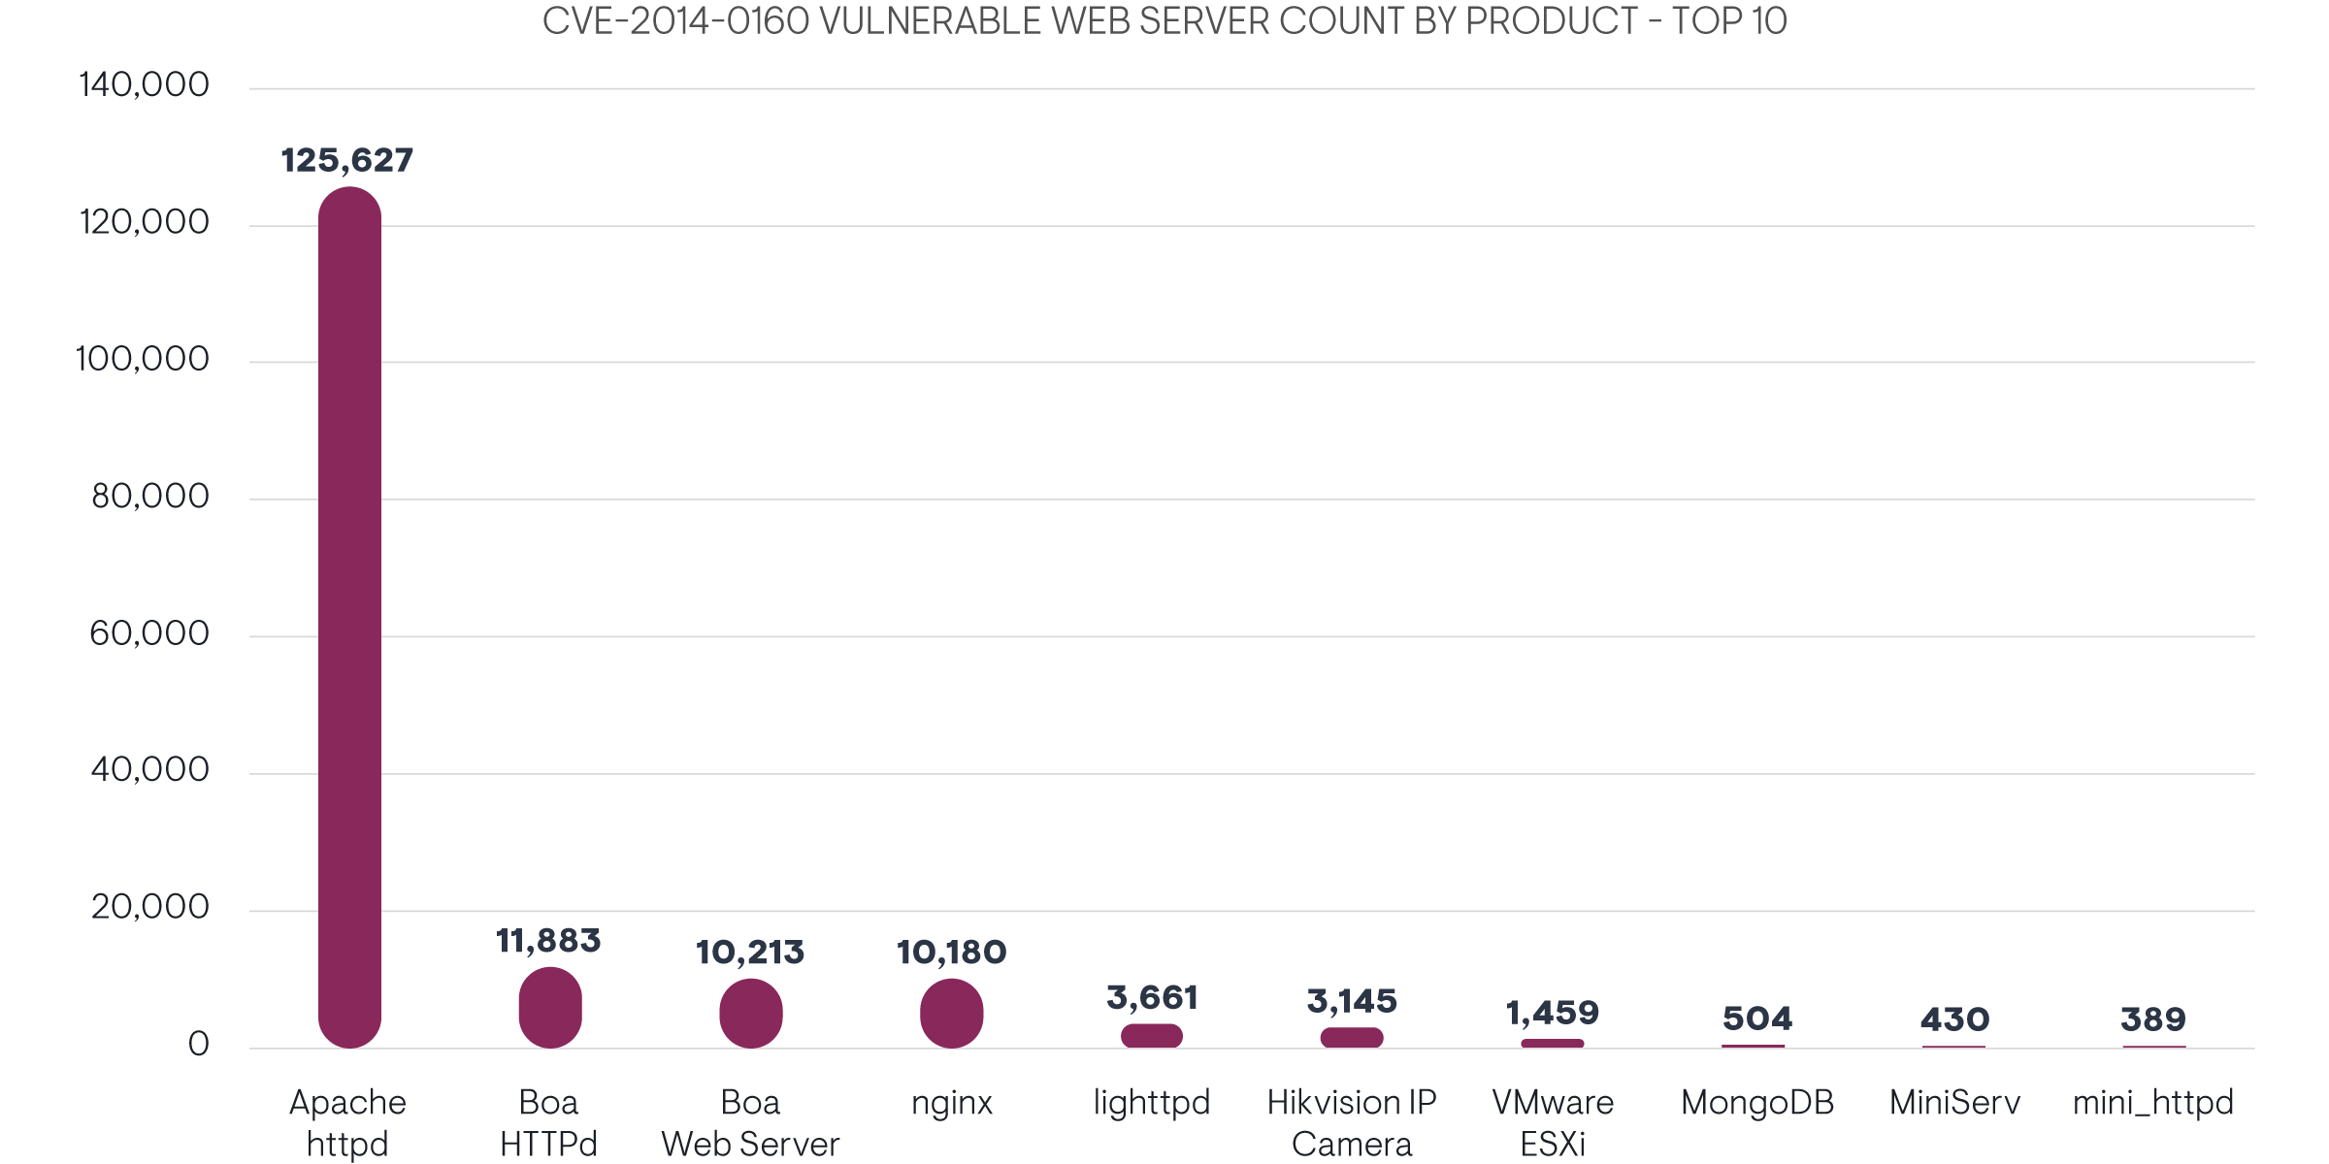Select the Boa HTTPd axis label
The width and height of the screenshot is (2329, 1164).
pos(548,1123)
